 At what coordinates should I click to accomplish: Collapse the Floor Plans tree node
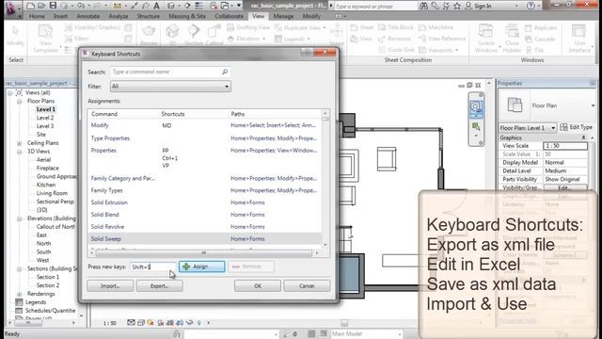tap(19, 101)
